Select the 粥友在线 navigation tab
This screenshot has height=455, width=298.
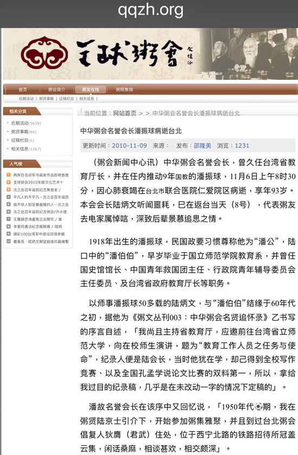(x=90, y=89)
